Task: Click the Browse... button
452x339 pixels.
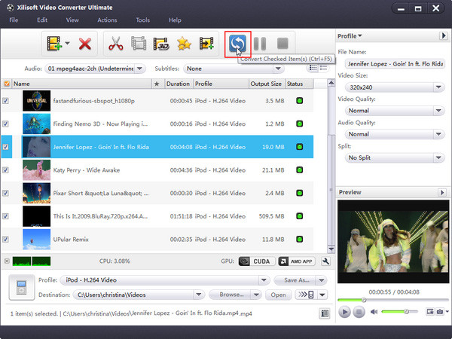Action: pos(235,295)
